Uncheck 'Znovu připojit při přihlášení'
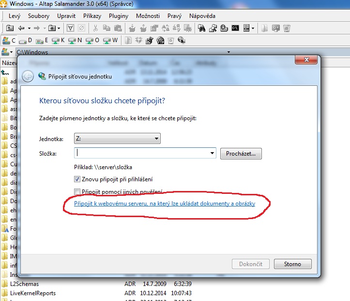The width and height of the screenshot is (350, 301). pyautogui.click(x=77, y=179)
